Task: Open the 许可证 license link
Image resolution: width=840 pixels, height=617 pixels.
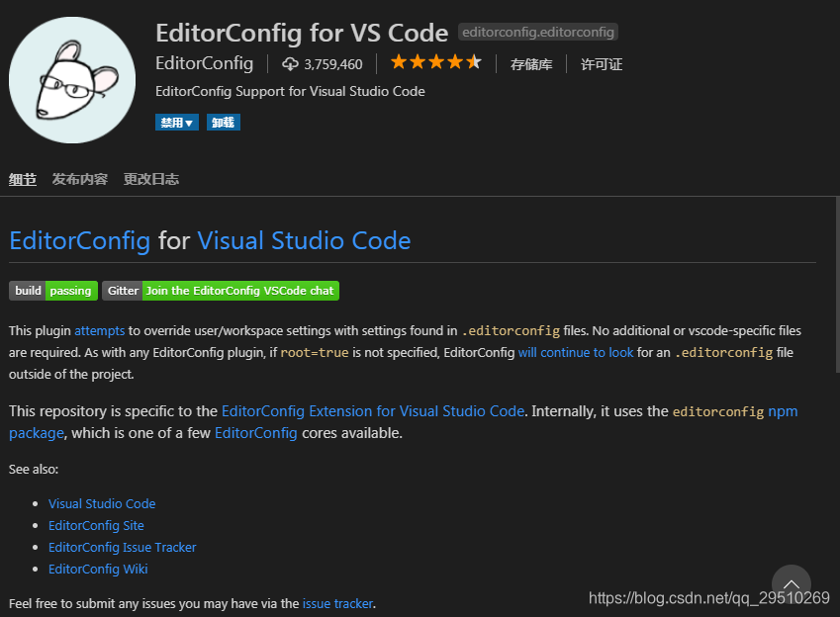Action: (x=602, y=64)
